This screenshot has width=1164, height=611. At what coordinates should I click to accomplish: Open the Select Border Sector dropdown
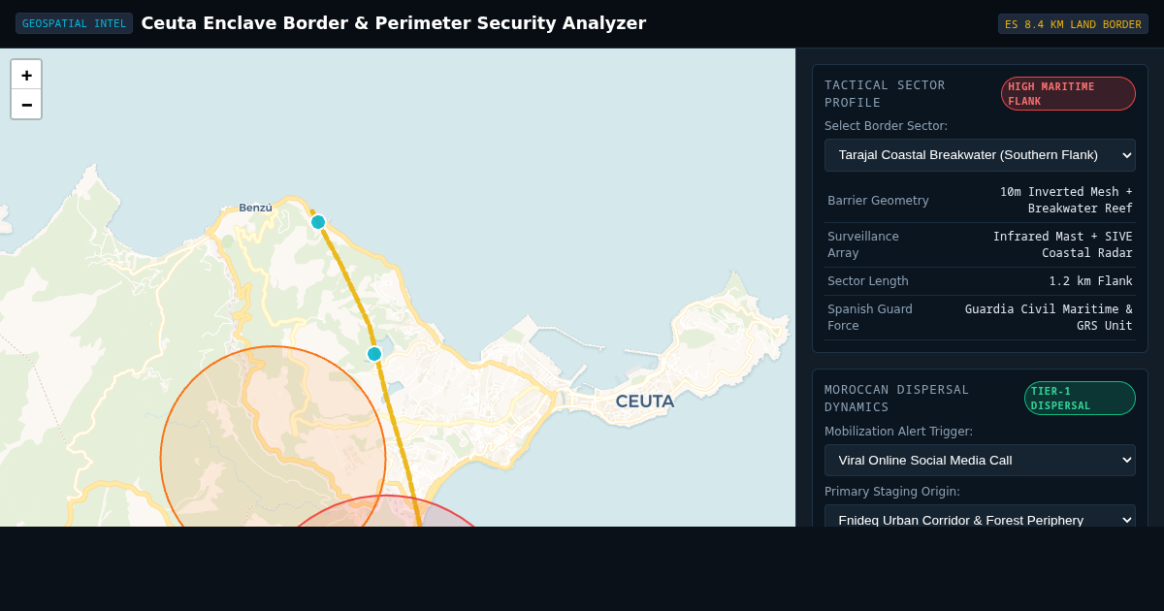(x=980, y=155)
